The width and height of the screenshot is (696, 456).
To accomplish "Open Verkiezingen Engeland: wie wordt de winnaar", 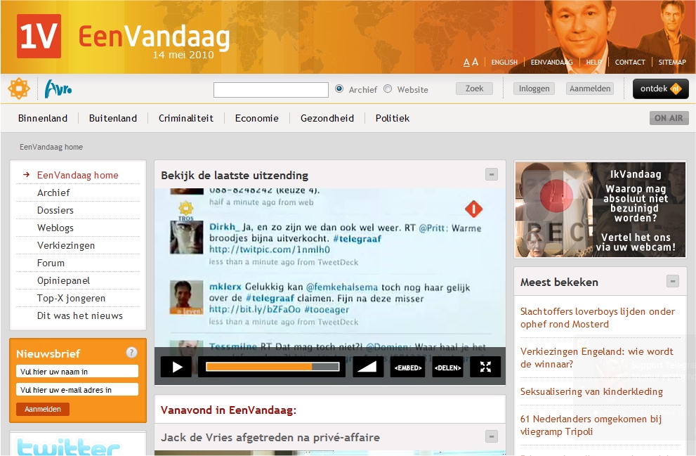I will tap(596, 358).
